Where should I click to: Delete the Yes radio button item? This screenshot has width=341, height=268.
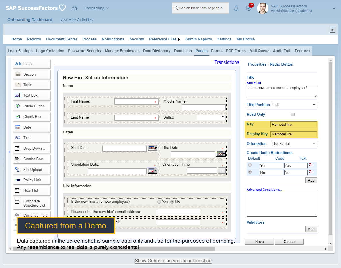coord(311,165)
